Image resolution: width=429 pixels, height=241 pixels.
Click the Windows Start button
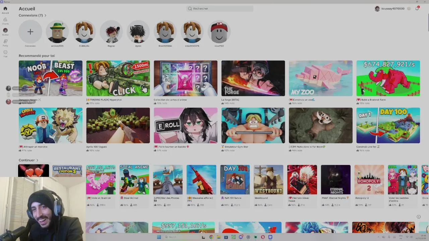pos(159,237)
